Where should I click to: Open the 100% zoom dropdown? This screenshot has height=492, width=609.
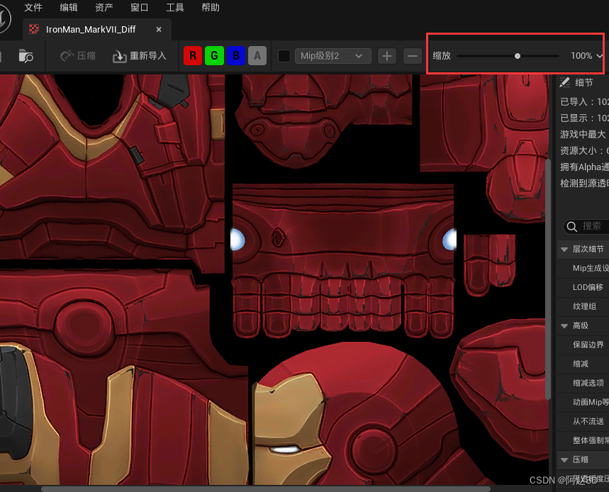click(586, 56)
